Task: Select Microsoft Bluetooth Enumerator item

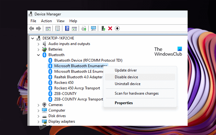Action: coord(81,66)
